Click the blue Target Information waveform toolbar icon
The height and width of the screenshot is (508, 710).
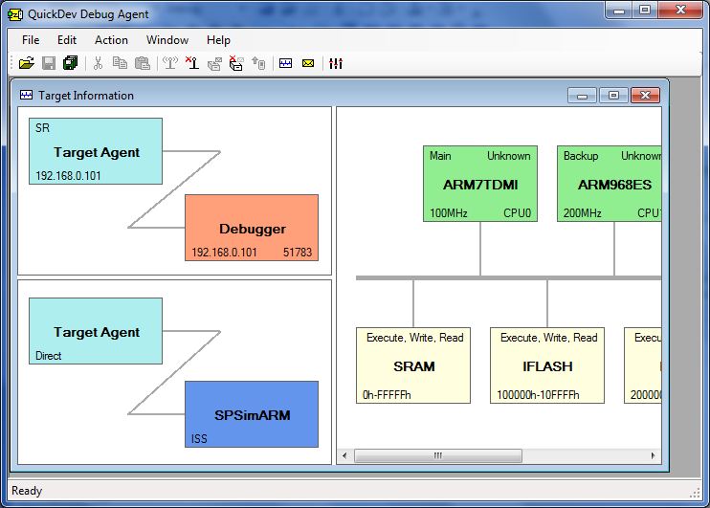point(286,63)
